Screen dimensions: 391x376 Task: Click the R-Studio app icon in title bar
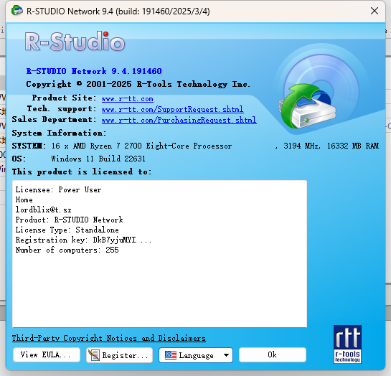[17, 11]
